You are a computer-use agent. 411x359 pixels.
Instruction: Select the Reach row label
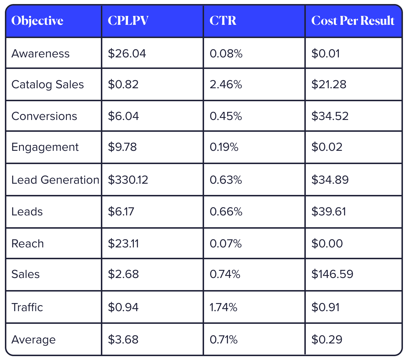tap(28, 244)
